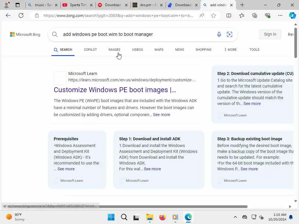This screenshot has width=299, height=224.
Task: Click See more in Step 2 card
Action: click(x=252, y=104)
